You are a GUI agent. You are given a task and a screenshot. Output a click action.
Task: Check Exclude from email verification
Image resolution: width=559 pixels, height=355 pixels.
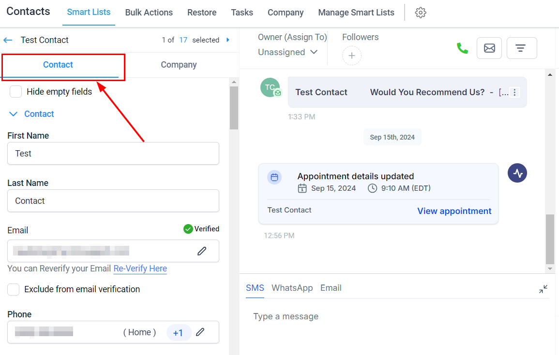[14, 289]
